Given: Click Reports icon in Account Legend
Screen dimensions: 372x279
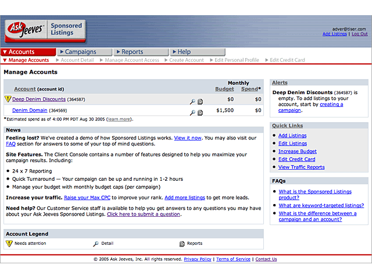Looking at the screenshot, I should (x=182, y=244).
